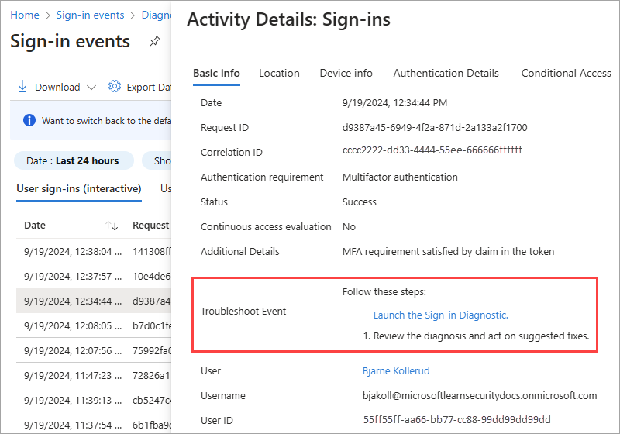
Task: Expand the Download dropdown chevron
Action: [x=91, y=88]
